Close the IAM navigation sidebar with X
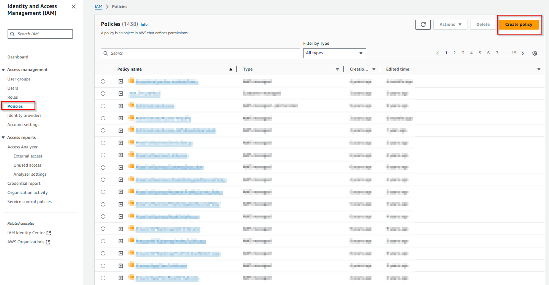This screenshot has height=285, width=549. (74, 6)
